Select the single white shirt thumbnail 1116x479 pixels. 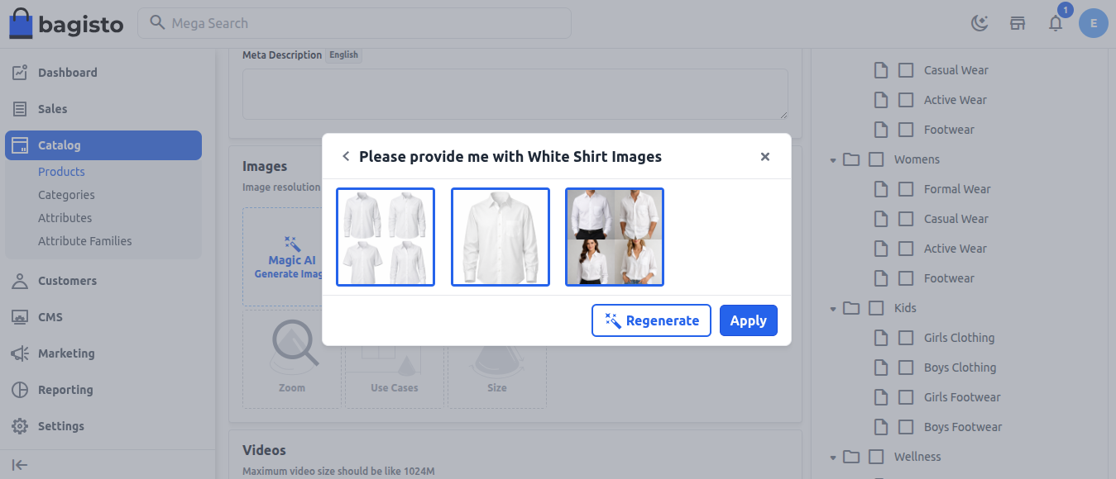coord(501,237)
